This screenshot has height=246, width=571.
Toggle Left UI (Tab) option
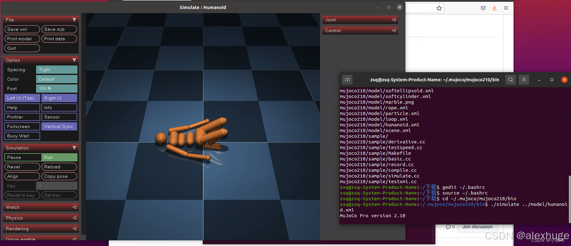point(22,98)
